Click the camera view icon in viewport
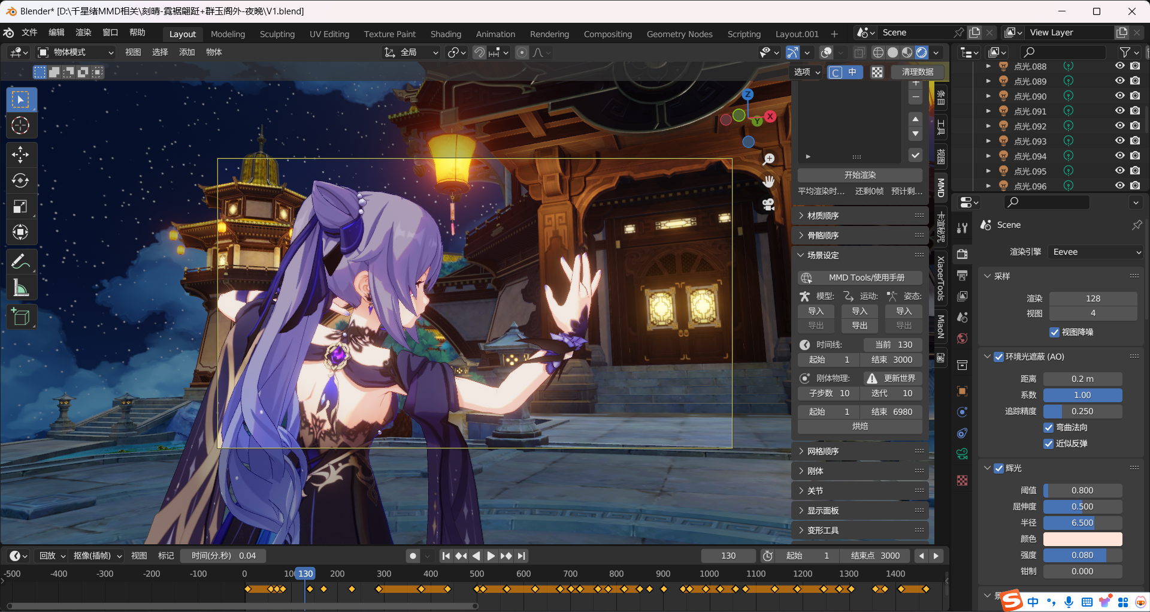Screen dimensions: 1150x612 768,204
